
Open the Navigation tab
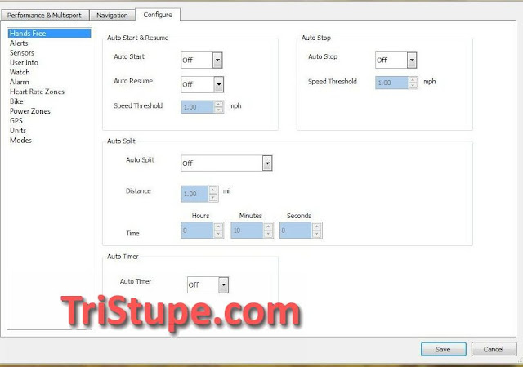pos(112,16)
